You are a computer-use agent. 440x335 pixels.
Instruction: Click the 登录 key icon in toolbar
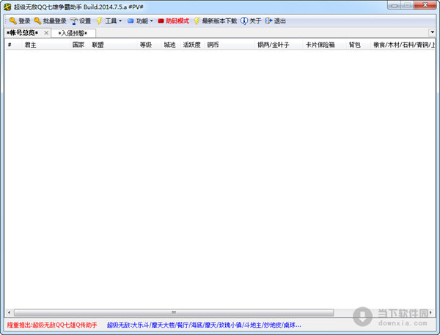pos(12,21)
